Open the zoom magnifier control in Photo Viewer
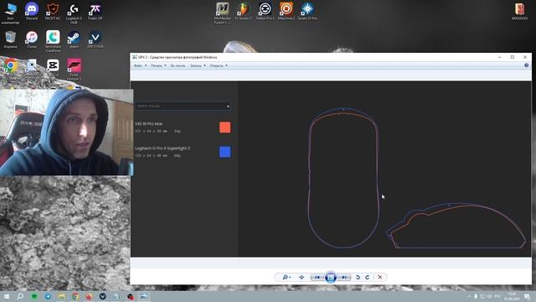536x302 pixels. click(x=286, y=277)
